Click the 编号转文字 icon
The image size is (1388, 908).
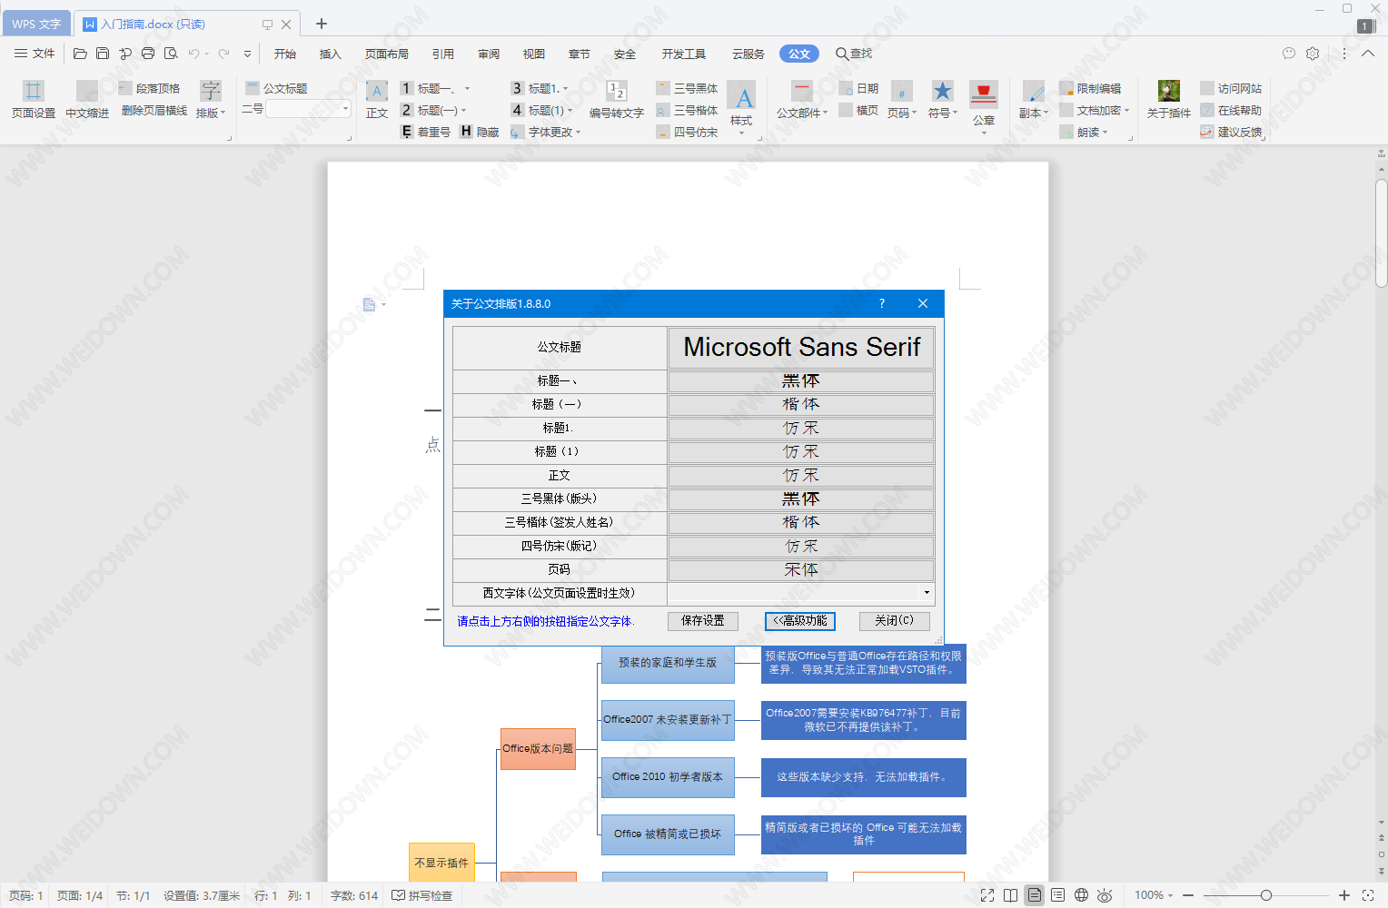tap(617, 99)
